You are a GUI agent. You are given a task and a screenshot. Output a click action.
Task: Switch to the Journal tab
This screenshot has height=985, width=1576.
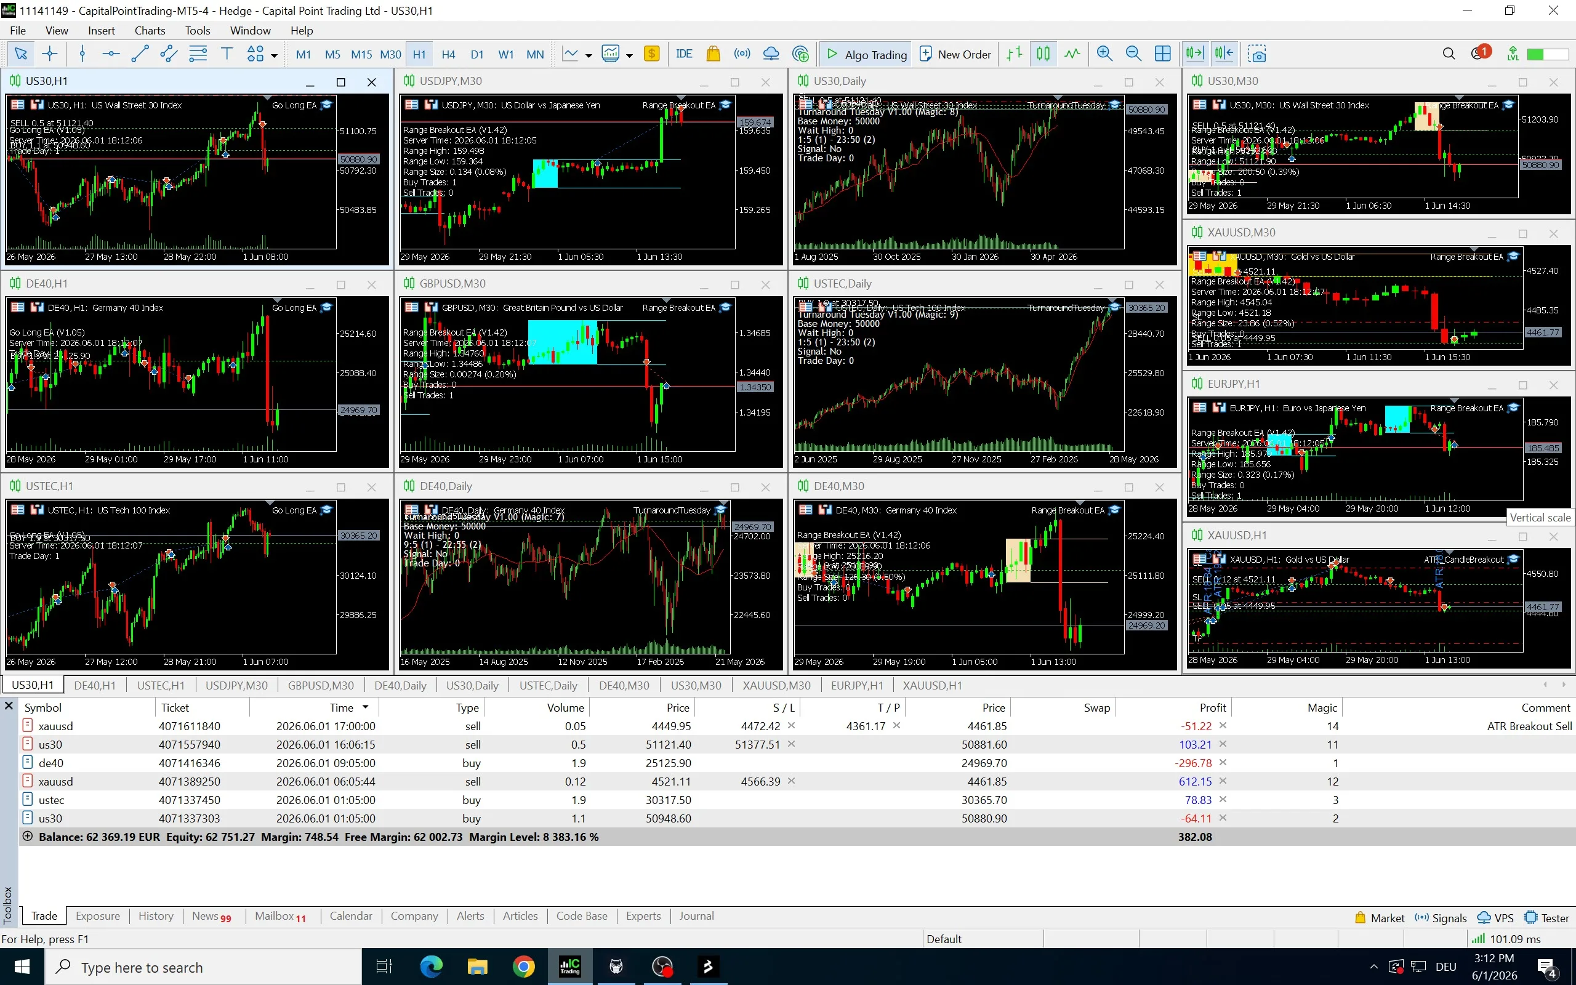tap(696, 916)
